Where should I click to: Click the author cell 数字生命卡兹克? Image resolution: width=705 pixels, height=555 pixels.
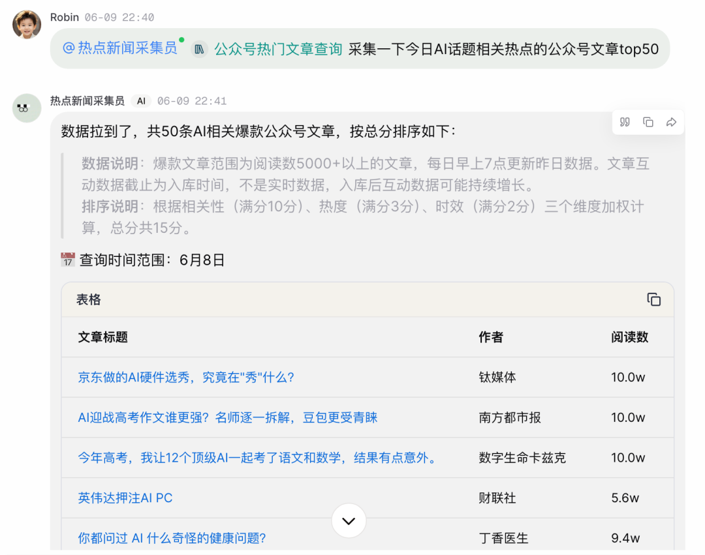(522, 458)
